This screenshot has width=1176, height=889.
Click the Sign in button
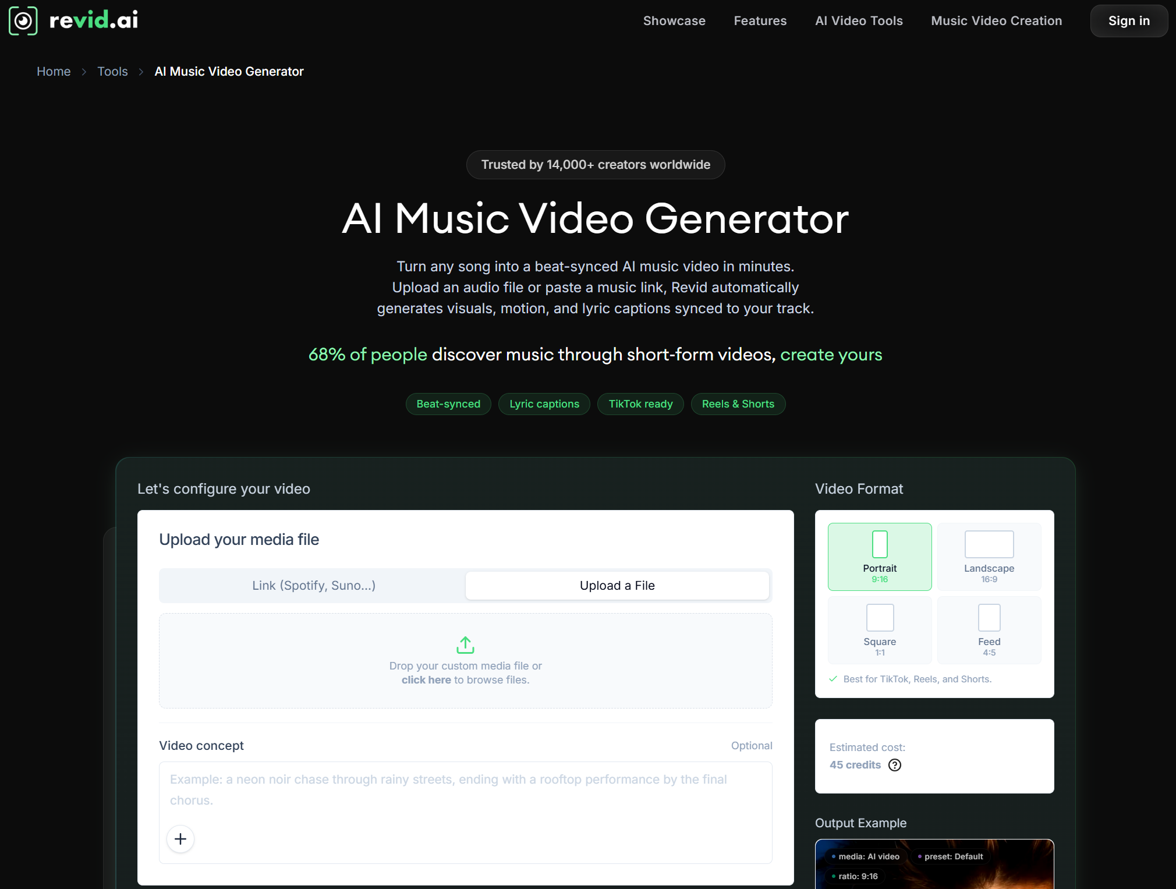point(1129,21)
